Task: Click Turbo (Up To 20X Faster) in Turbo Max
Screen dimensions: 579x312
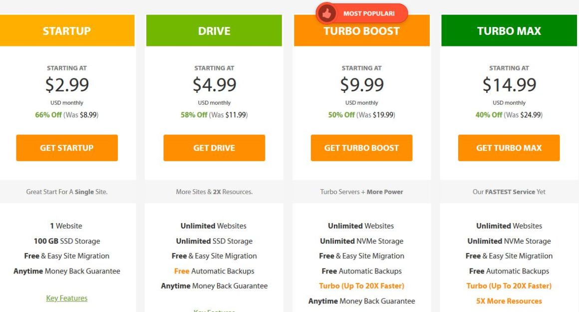Action: click(x=509, y=286)
